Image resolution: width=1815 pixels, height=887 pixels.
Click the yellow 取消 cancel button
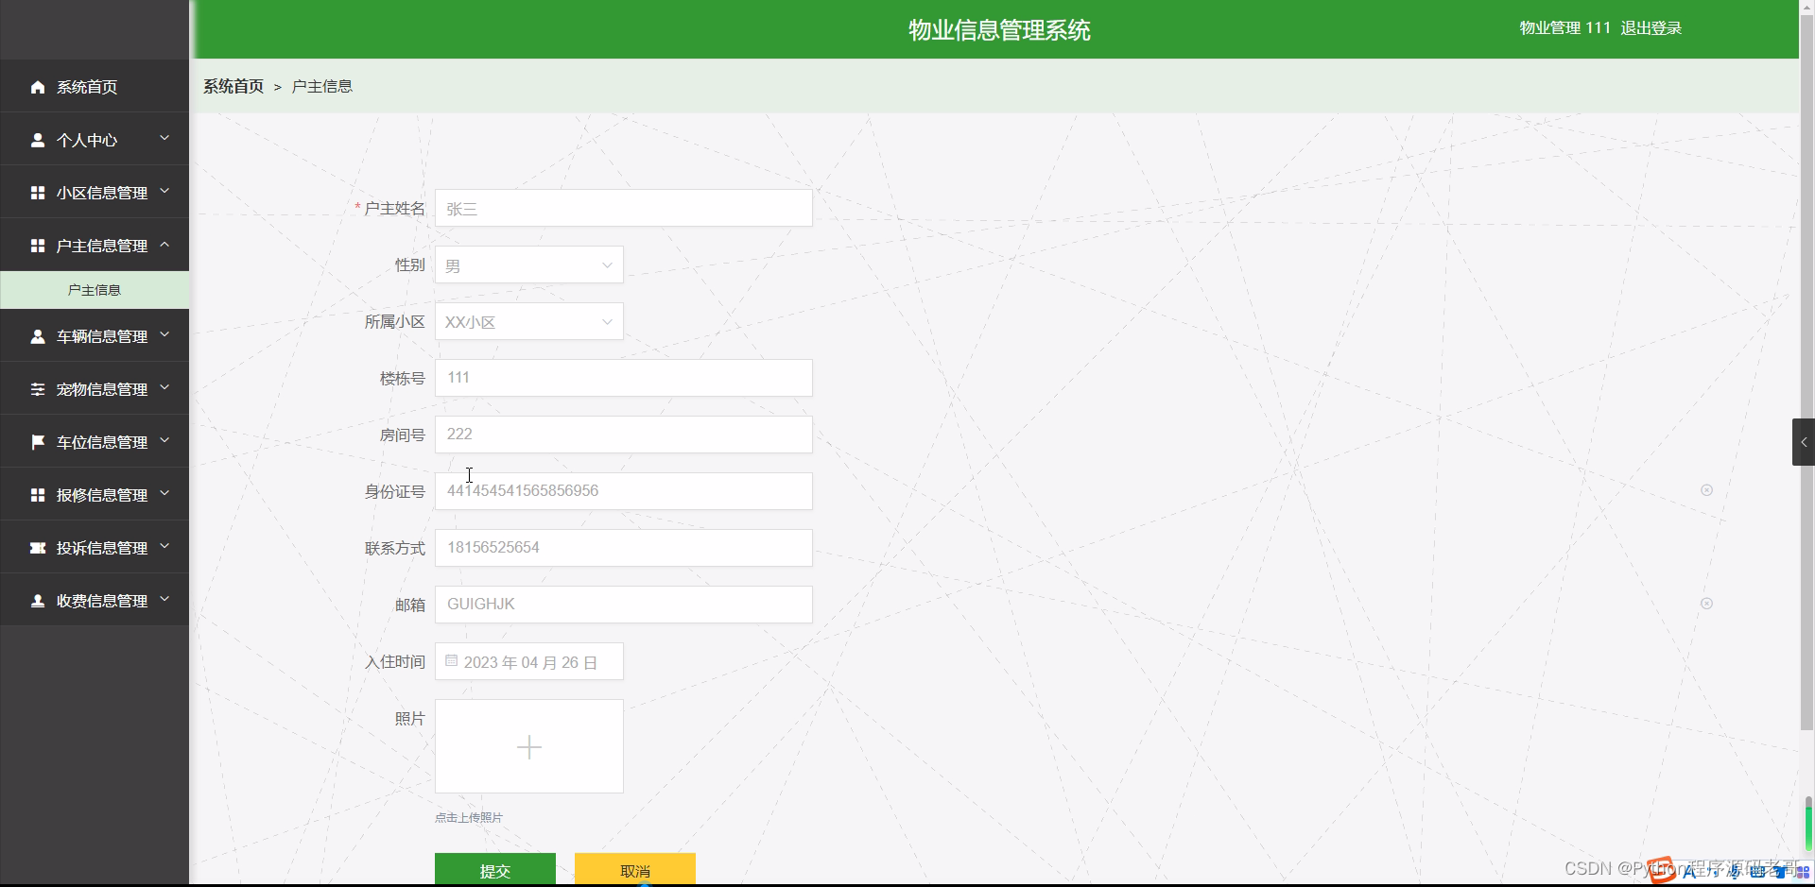point(635,870)
